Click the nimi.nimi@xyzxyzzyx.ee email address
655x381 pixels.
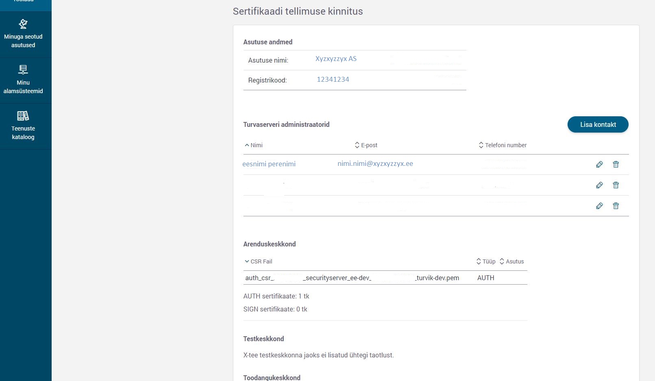375,163
